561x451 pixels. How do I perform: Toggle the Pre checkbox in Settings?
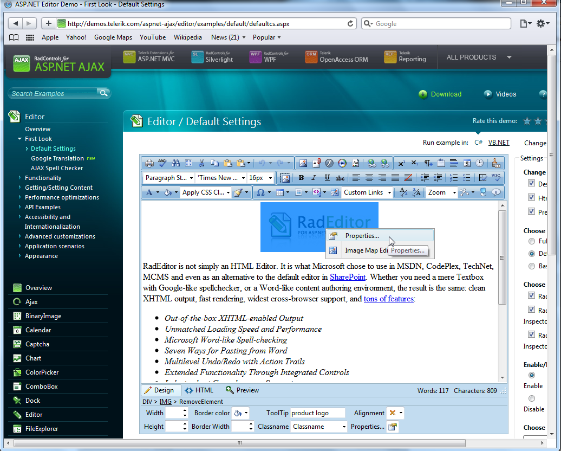[531, 211]
